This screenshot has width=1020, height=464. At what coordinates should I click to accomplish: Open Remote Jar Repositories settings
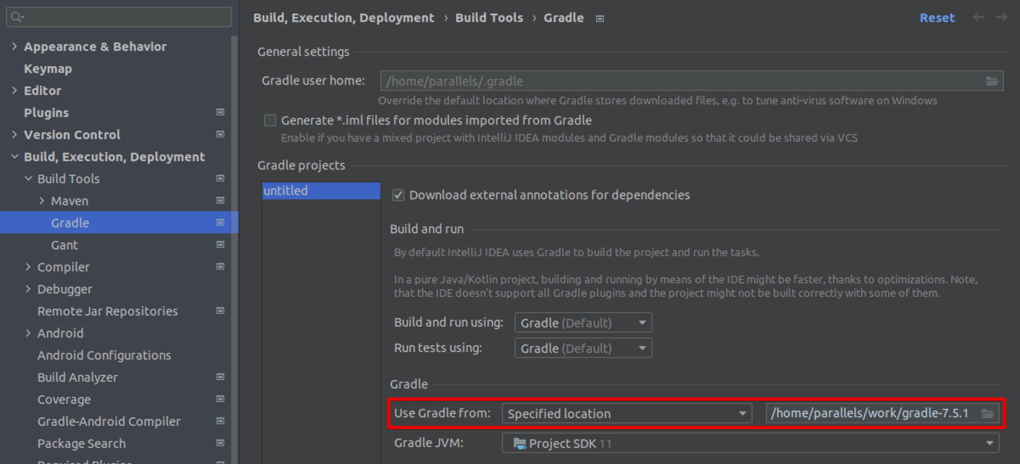[107, 311]
